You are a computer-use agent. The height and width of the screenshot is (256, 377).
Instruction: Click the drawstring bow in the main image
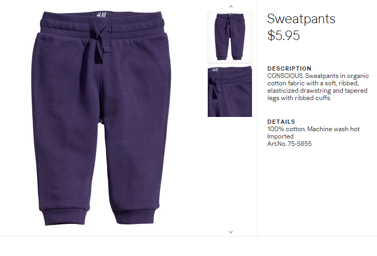[x=100, y=43]
